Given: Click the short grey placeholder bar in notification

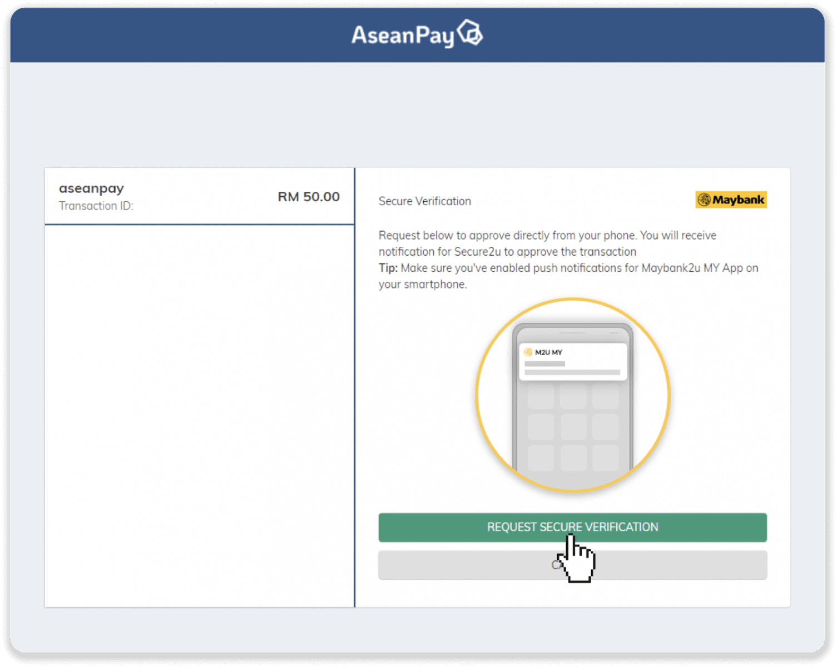Looking at the screenshot, I should (x=544, y=364).
